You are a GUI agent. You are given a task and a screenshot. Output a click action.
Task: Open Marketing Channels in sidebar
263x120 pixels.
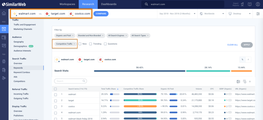click(23, 29)
